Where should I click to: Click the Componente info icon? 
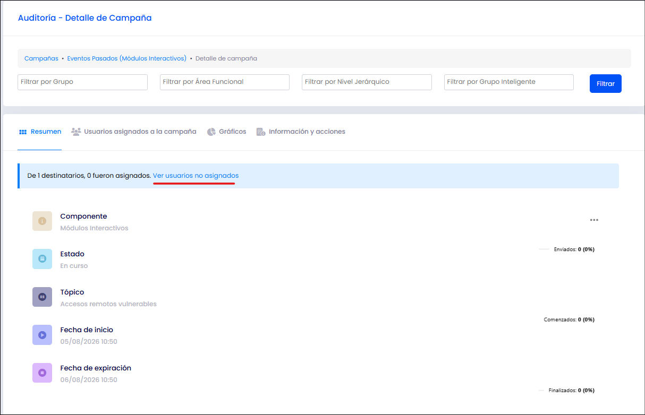(42, 221)
